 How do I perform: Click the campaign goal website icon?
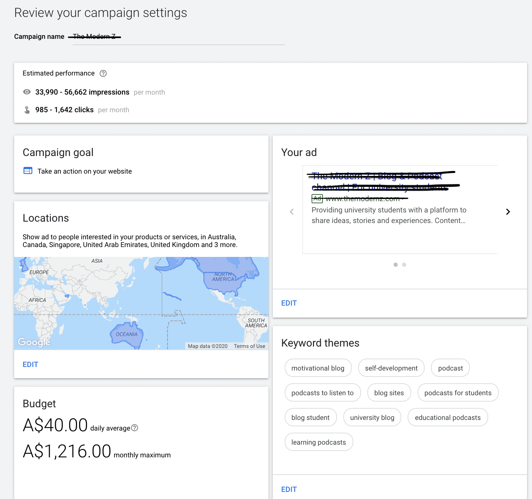28,170
